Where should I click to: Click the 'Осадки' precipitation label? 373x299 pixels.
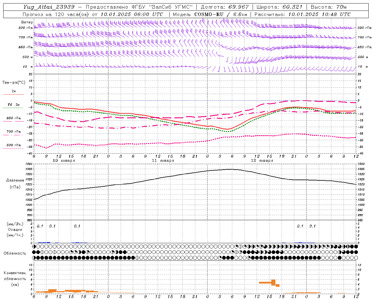[x=15, y=230]
